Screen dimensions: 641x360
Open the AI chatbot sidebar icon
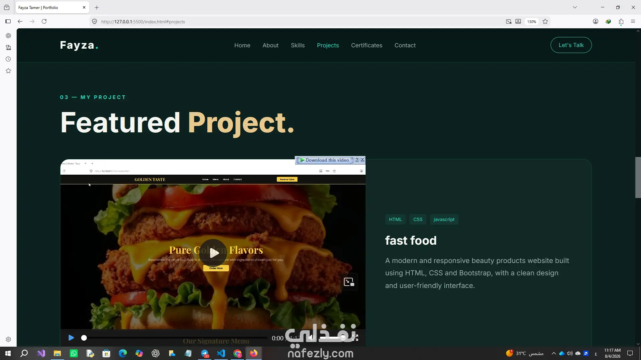[x=8, y=36]
